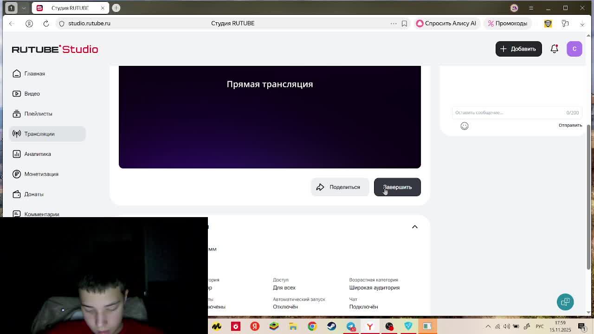Viewport: 594px width, 334px height.
Task: Open Steam from the taskbar
Action: [x=331, y=327]
